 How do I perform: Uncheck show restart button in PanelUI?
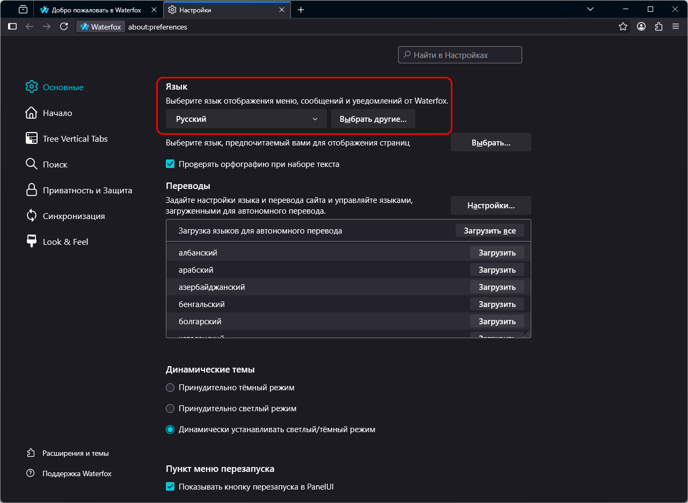[x=170, y=487]
